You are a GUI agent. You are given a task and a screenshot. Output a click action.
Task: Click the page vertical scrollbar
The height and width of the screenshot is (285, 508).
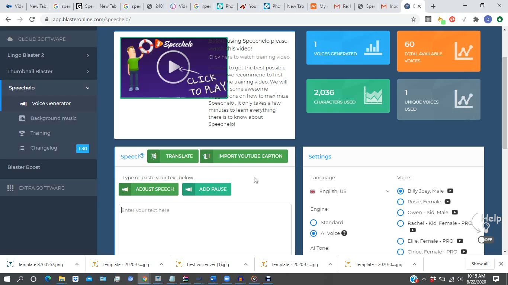pyautogui.click(x=505, y=102)
